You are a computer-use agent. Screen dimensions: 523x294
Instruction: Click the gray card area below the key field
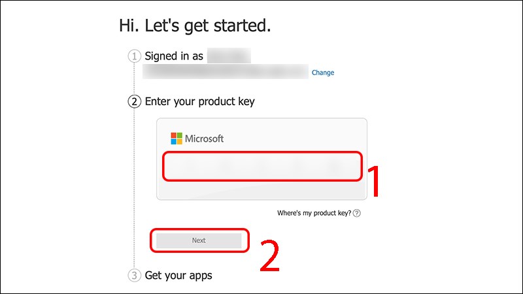pos(261,190)
